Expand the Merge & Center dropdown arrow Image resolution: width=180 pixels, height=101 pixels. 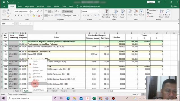[78, 15]
